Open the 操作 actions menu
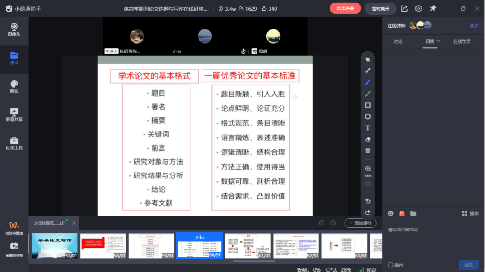This screenshot has height=272, width=485. (x=470, y=214)
